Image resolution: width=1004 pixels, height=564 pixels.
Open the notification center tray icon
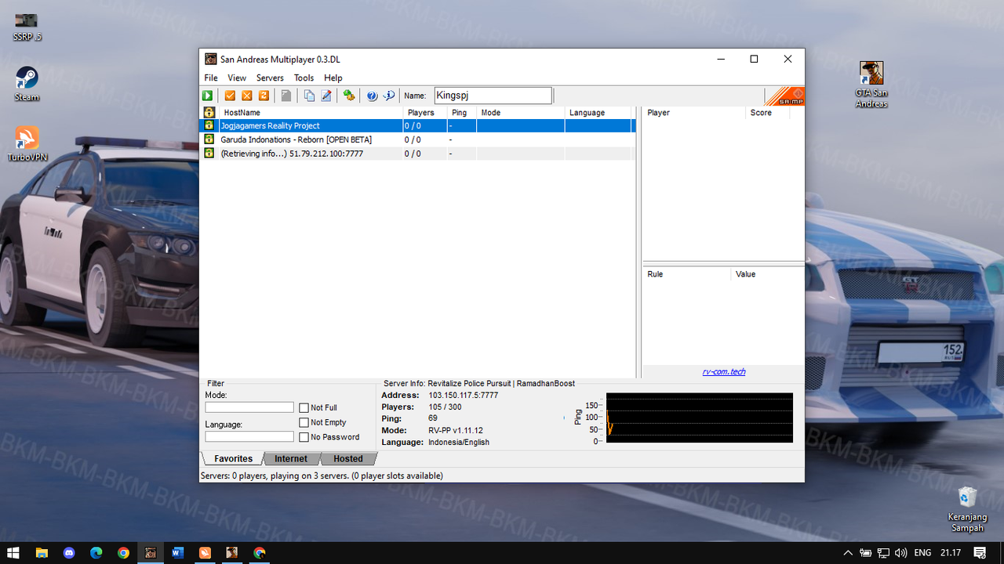(980, 553)
